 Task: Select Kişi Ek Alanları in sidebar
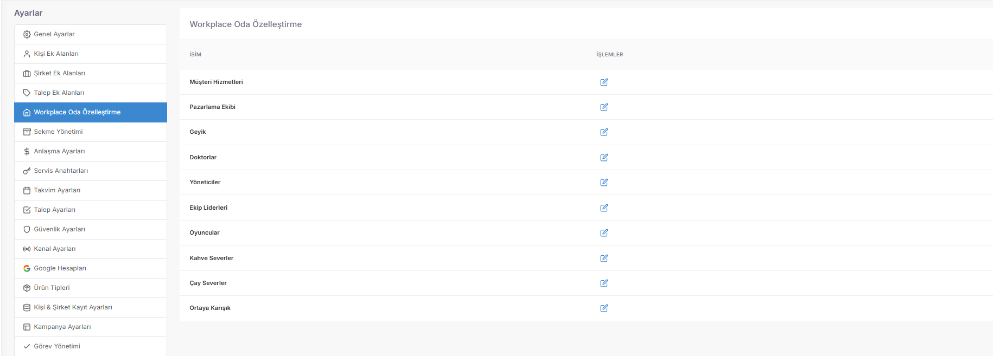(x=91, y=54)
